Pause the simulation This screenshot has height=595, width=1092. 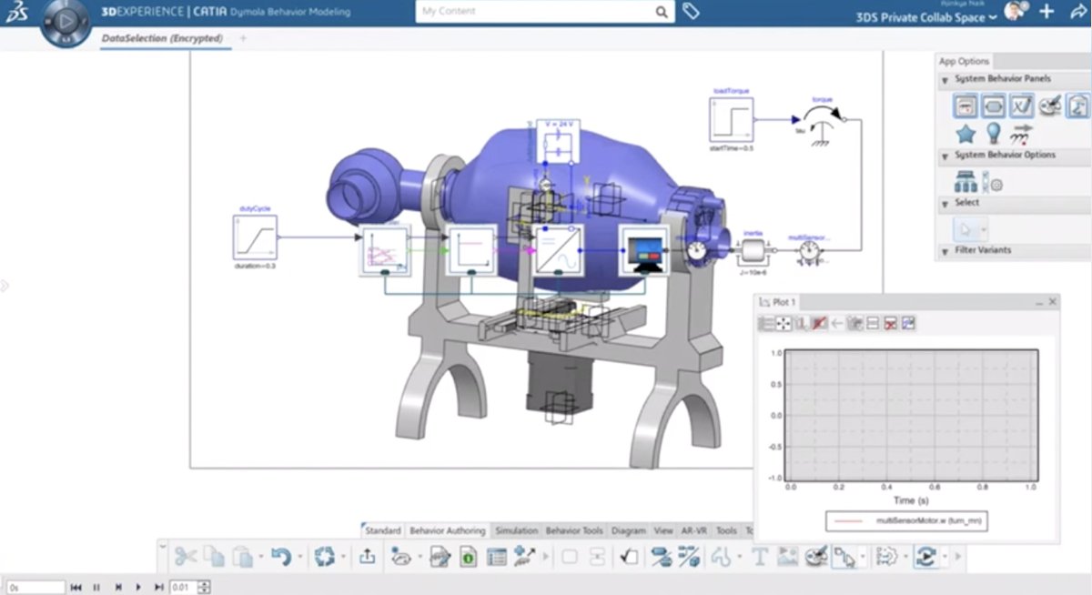coord(96,588)
